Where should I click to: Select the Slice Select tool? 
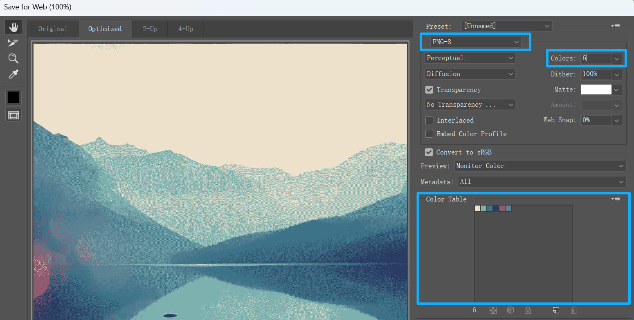(x=13, y=43)
